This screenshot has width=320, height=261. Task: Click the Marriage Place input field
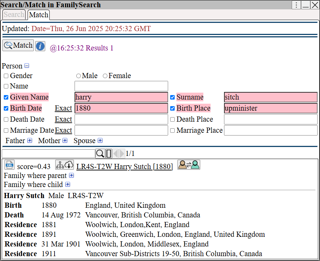point(271,130)
